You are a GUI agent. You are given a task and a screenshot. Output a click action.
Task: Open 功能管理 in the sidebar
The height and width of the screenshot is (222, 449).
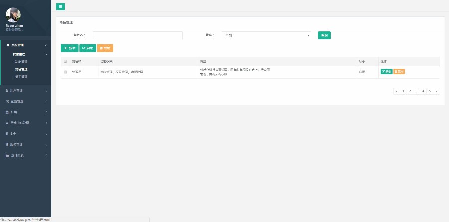(21, 62)
